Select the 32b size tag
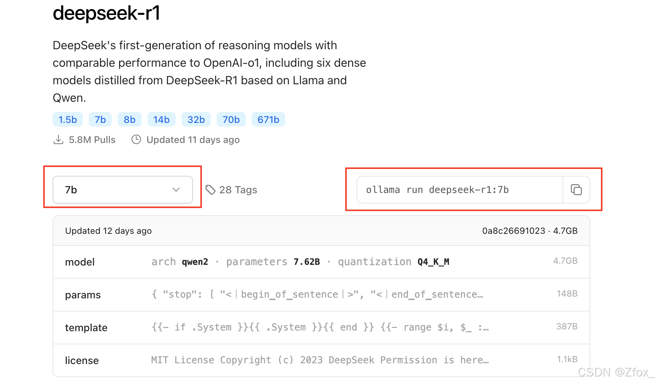656x383 pixels. point(196,120)
